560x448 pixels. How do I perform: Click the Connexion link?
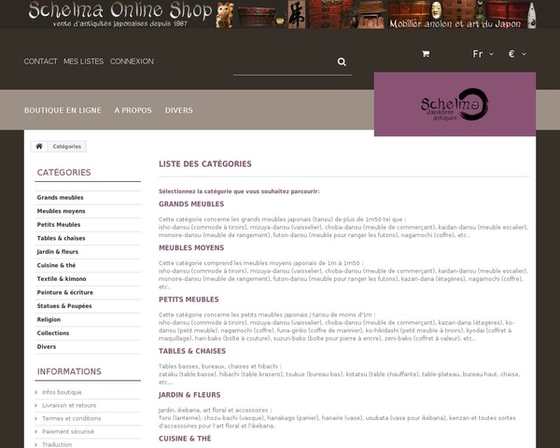(132, 62)
